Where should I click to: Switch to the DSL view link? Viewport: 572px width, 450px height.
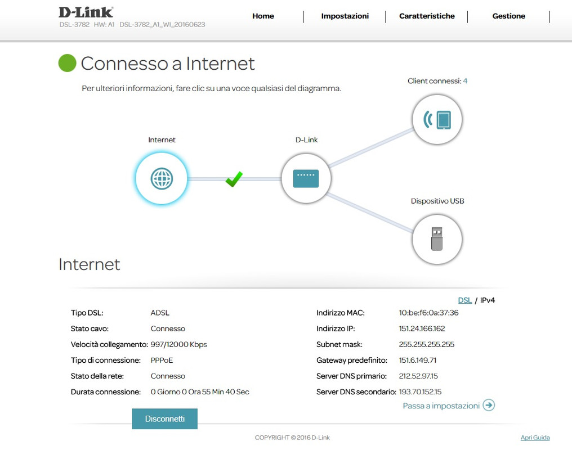pyautogui.click(x=465, y=300)
